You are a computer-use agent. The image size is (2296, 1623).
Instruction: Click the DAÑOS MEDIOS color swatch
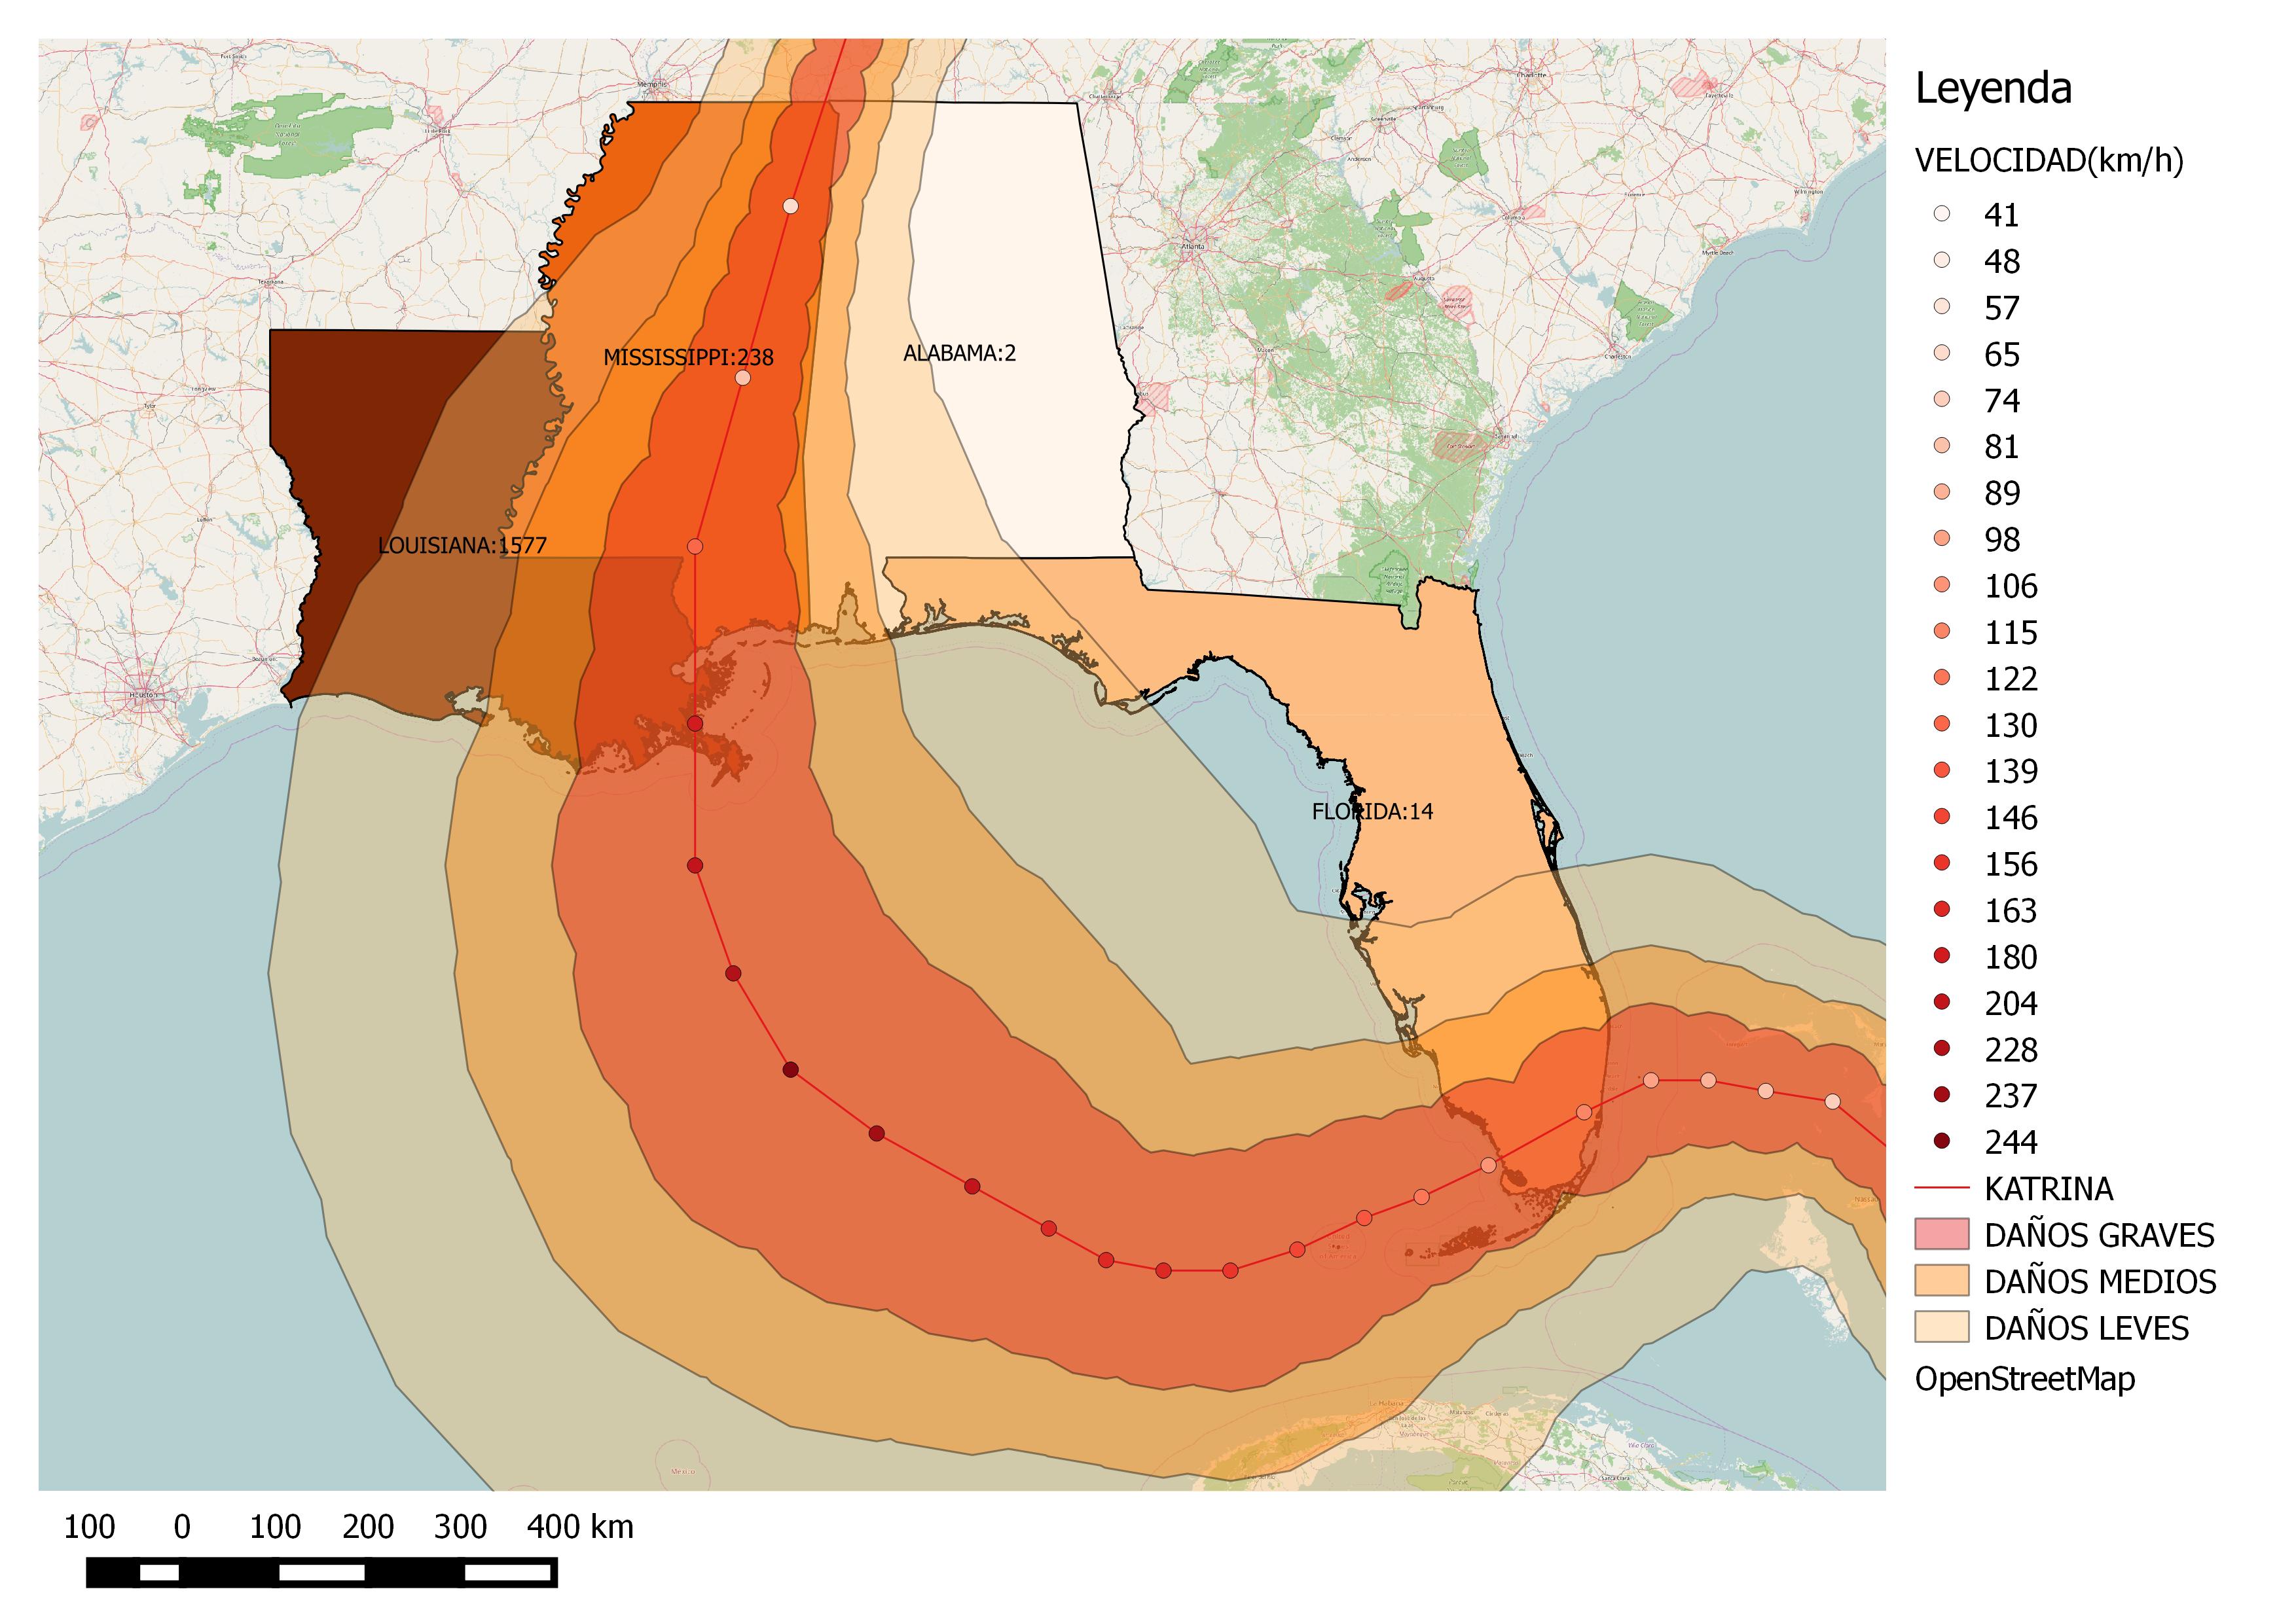[1942, 1280]
